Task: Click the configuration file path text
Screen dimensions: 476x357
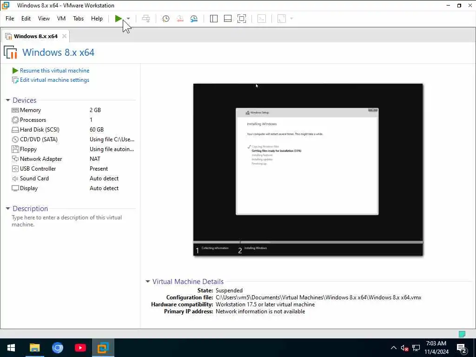Action: pyautogui.click(x=318, y=297)
